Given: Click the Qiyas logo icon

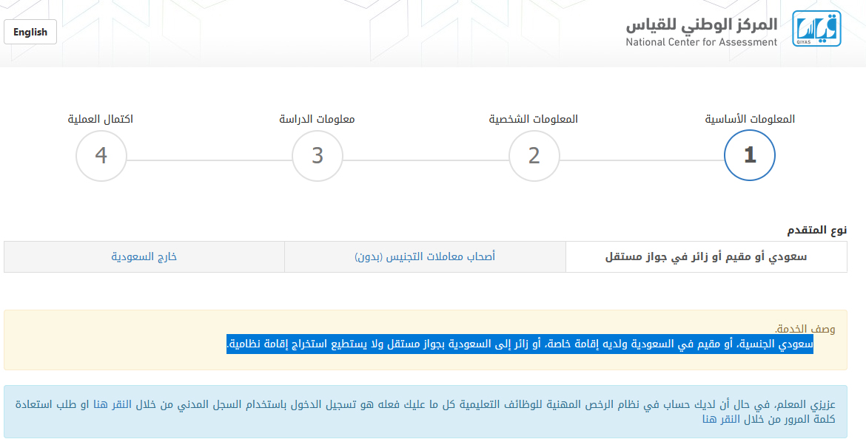Looking at the screenshot, I should (816, 29).
